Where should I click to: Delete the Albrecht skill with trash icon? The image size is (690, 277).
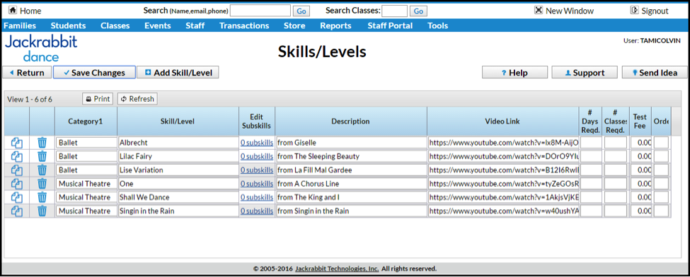click(x=42, y=143)
